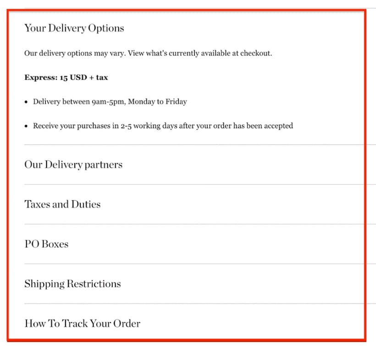Collapse the Your Delivery Options section
The image size is (376, 347).
pos(74,28)
